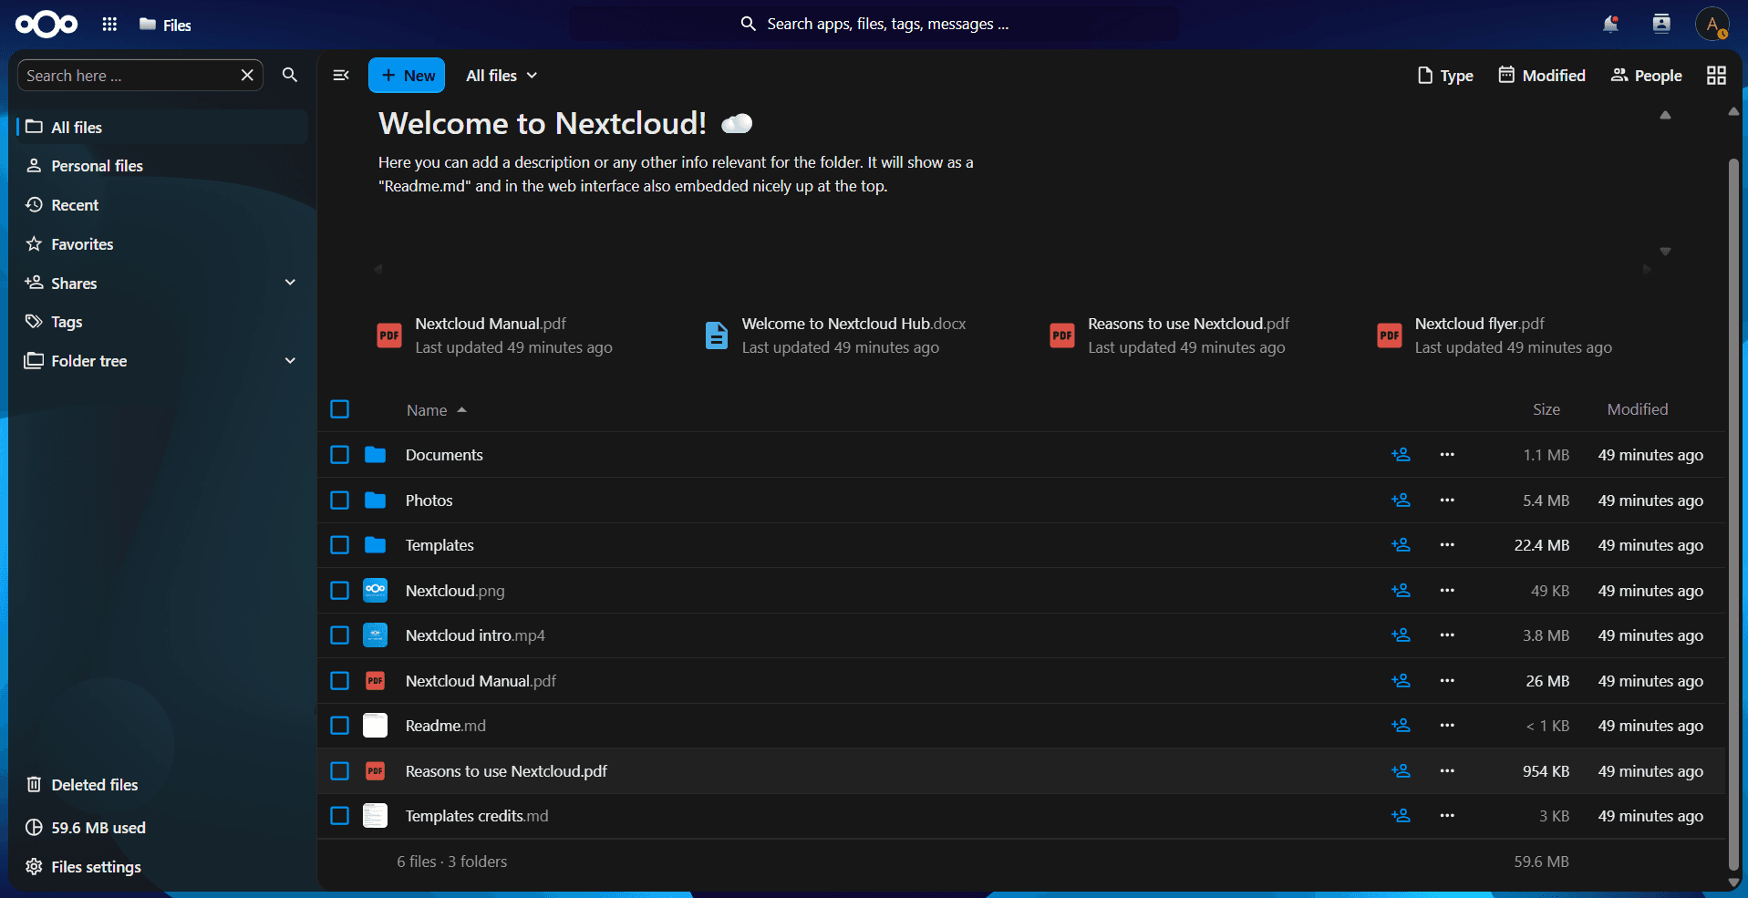Expand the Shares section chevron
This screenshot has height=898, width=1748.
(290, 283)
